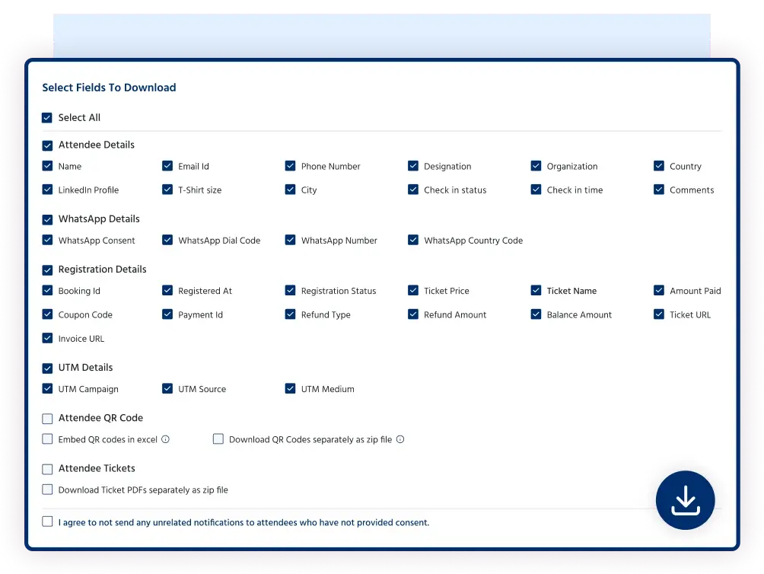The width and height of the screenshot is (764, 574).
Task: Toggle the Attendee Details group checkbox
Action: (x=47, y=145)
